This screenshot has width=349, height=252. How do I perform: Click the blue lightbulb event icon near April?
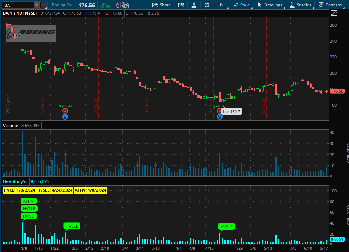(x=220, y=117)
